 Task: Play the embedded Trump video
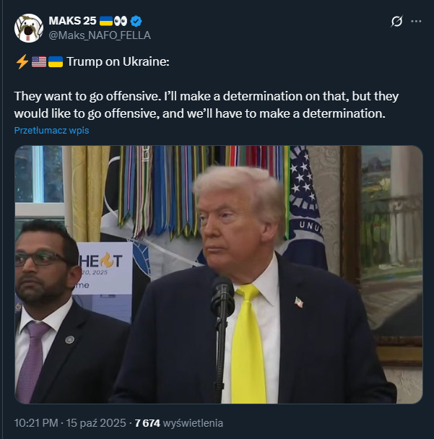point(218,274)
